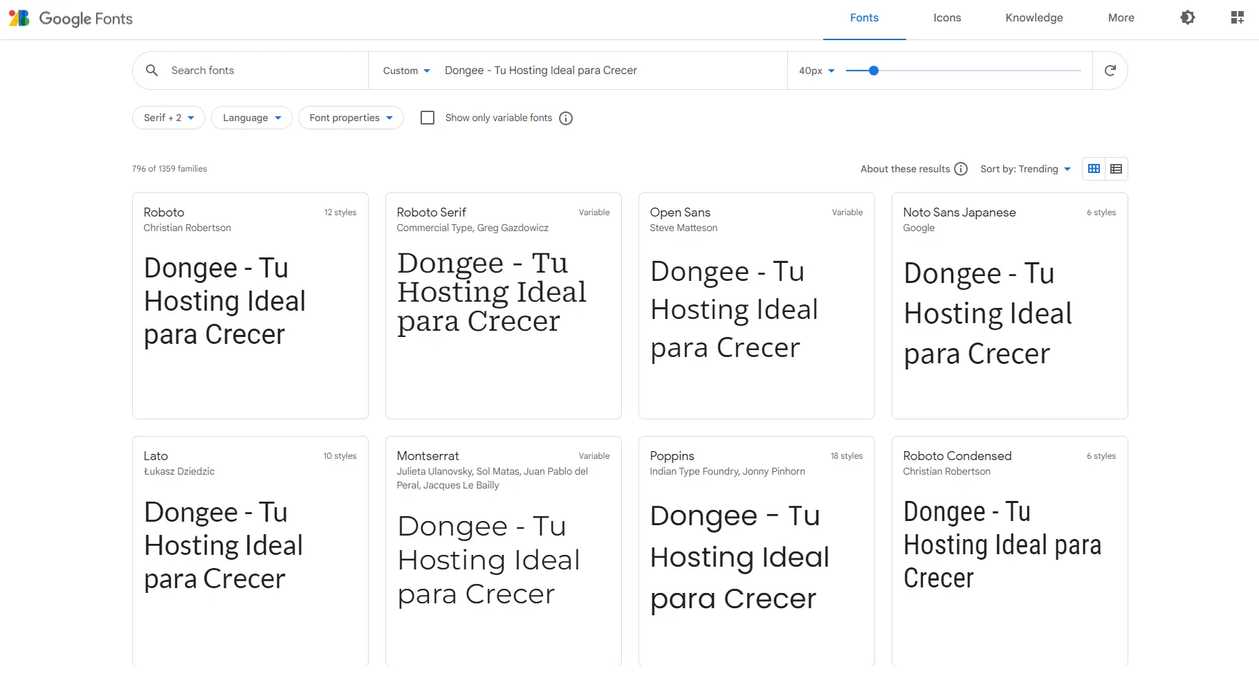
Task: Open the Roboto font card title
Action: pyautogui.click(x=164, y=212)
